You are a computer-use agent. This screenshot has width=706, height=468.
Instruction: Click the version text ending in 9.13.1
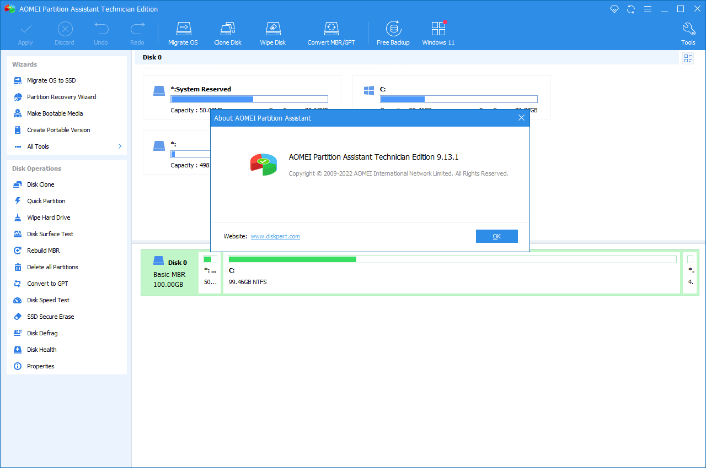click(x=374, y=157)
